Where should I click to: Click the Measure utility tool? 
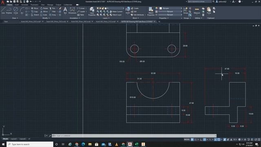(x=197, y=11)
